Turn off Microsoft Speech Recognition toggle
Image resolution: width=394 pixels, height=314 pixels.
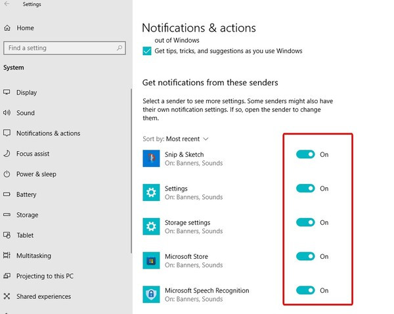click(x=305, y=290)
